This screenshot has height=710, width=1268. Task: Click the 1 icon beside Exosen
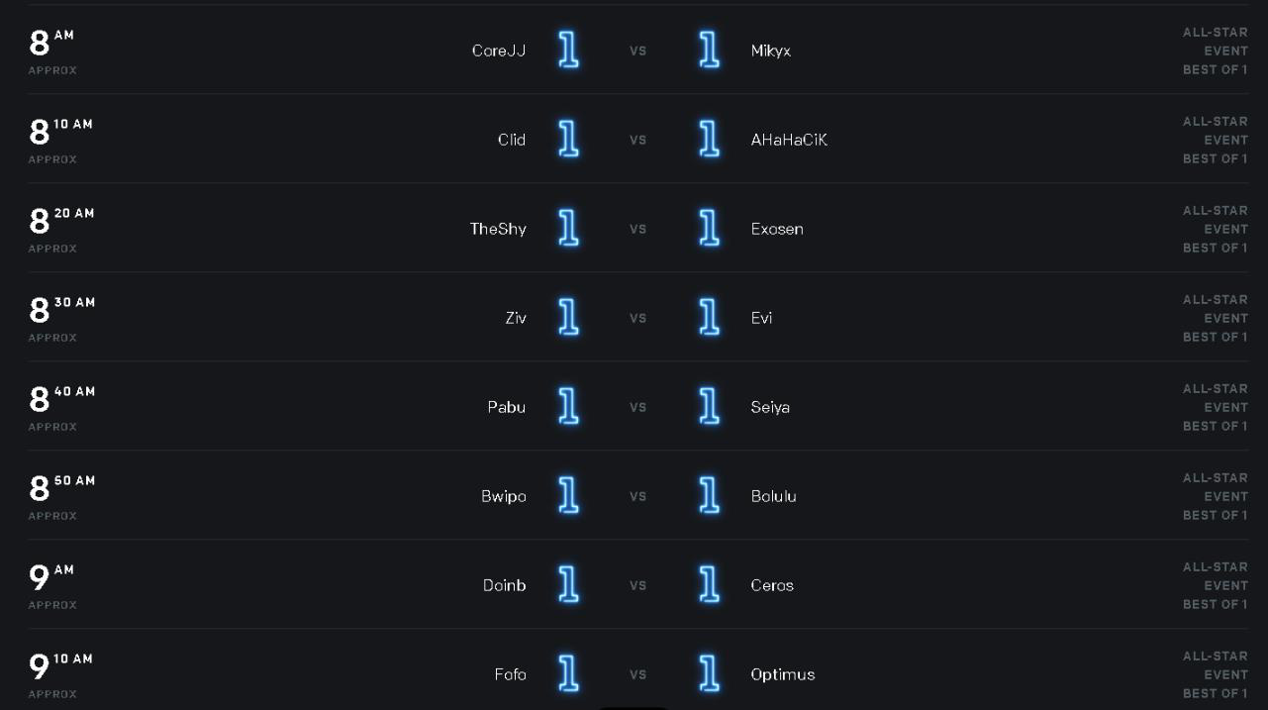709,229
